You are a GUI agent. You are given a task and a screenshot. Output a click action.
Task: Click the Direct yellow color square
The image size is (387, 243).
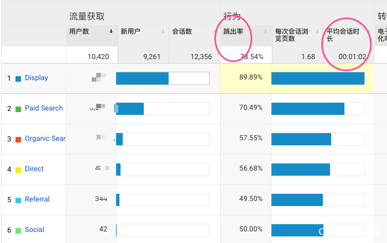(x=18, y=170)
